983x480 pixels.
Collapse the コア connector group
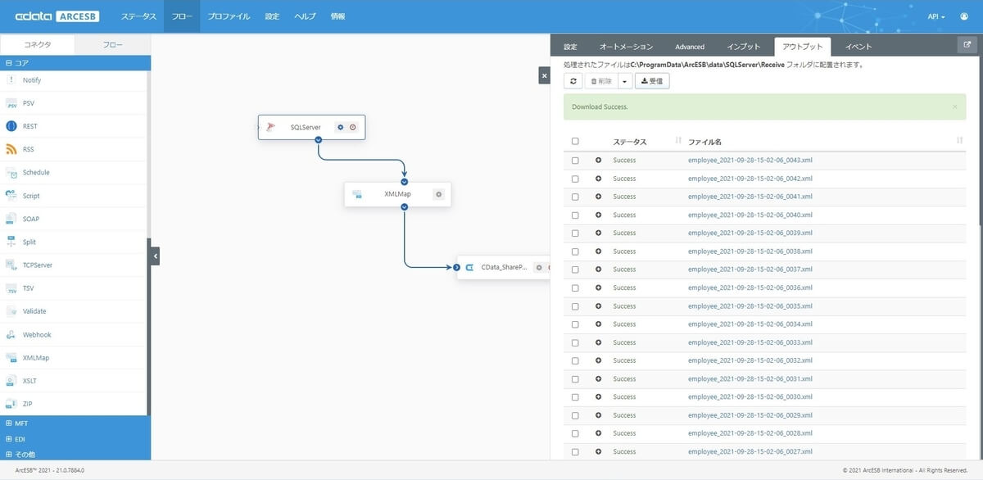pyautogui.click(x=75, y=62)
